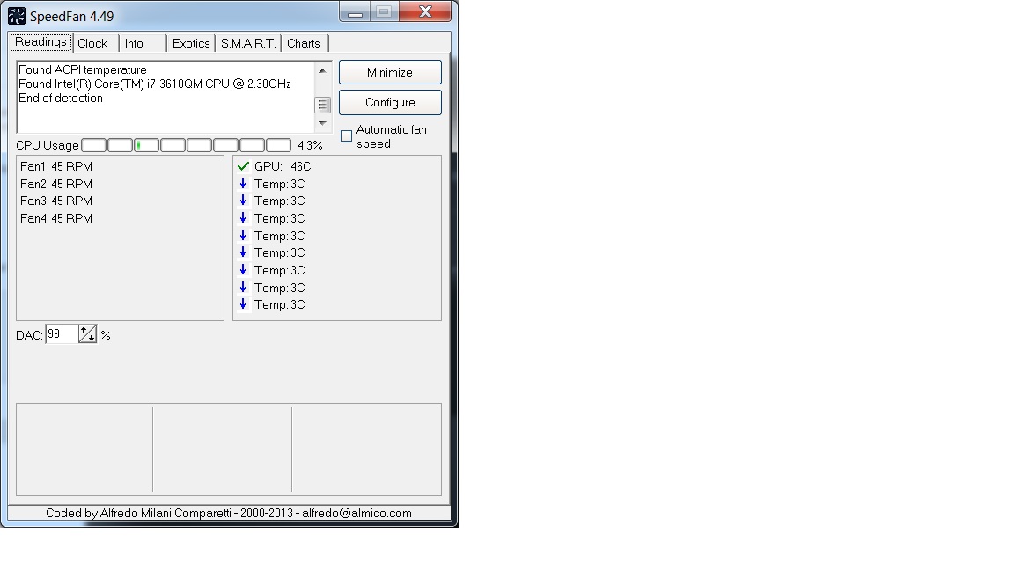Click the log scroll down arrow
Image resolution: width=1014 pixels, height=570 pixels.
coord(322,123)
